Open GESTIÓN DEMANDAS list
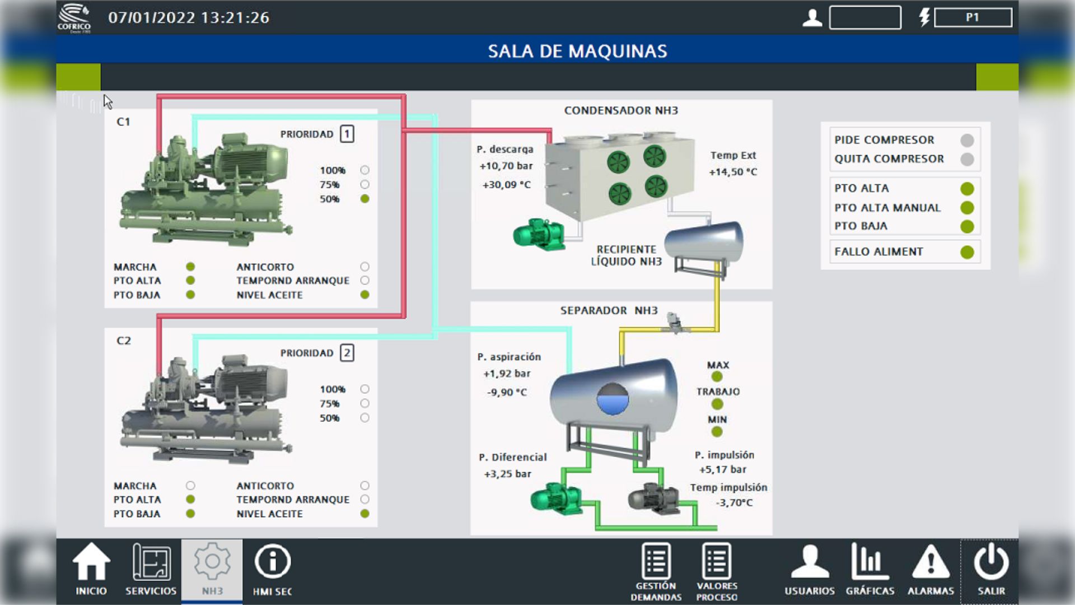 click(x=656, y=572)
